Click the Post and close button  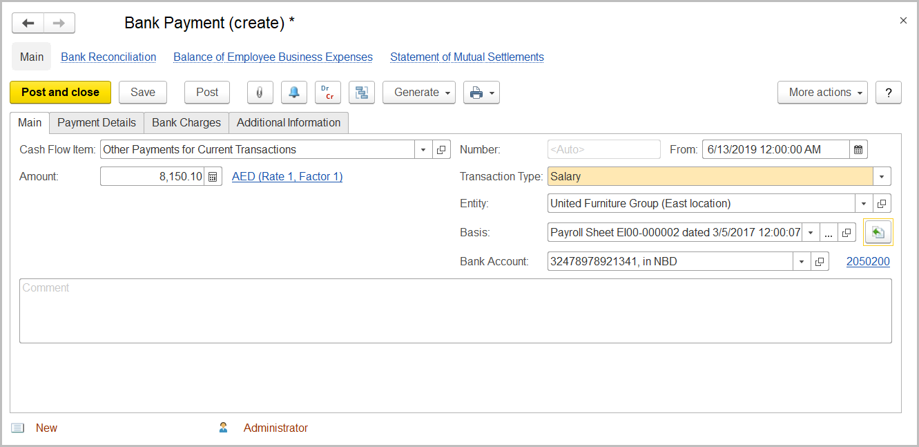(60, 92)
